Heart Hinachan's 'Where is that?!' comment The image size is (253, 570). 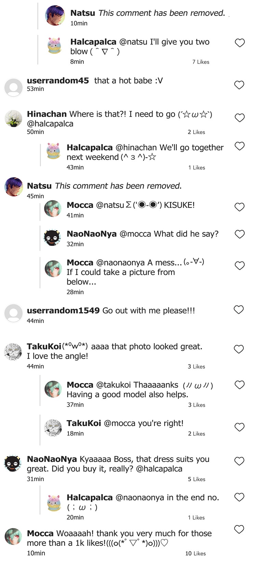(x=240, y=118)
